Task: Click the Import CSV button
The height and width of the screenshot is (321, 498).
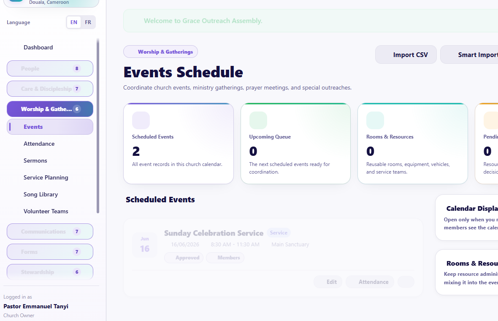Action: pos(406,54)
